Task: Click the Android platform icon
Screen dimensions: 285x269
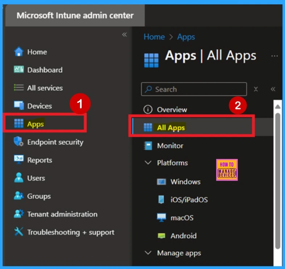Action: [162, 236]
